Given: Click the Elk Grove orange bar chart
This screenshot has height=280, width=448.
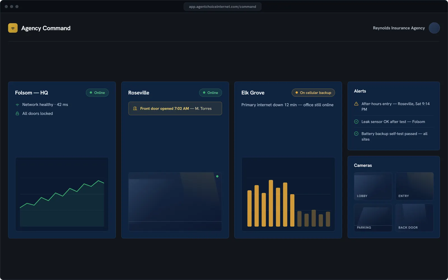Looking at the screenshot, I should coord(288,194).
